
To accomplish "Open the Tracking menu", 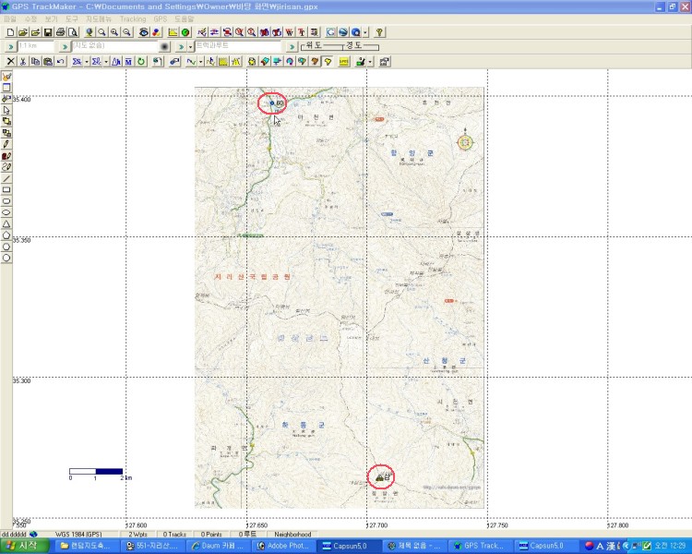I will click(133, 19).
